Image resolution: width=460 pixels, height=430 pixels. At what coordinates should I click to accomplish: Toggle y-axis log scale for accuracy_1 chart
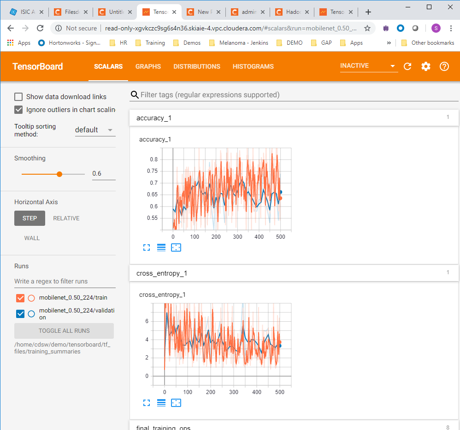click(x=161, y=247)
